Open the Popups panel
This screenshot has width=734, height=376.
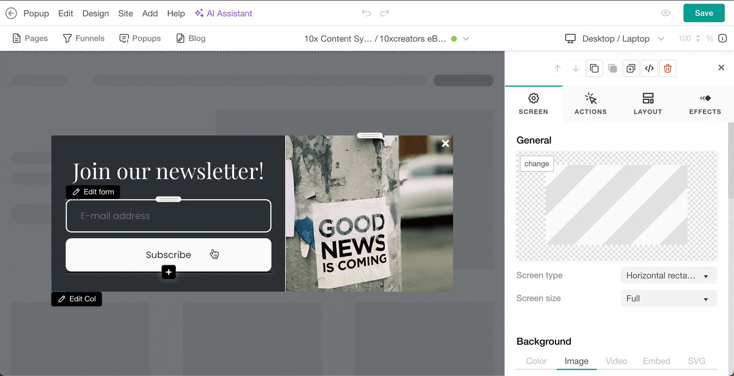pyautogui.click(x=140, y=38)
